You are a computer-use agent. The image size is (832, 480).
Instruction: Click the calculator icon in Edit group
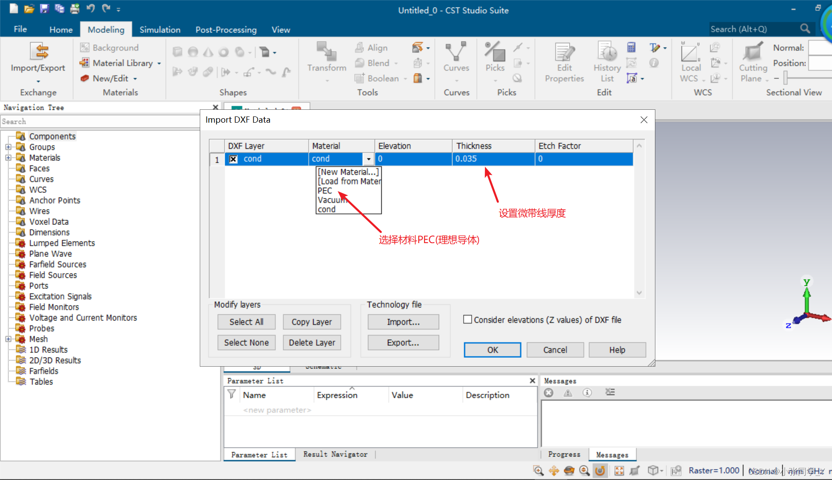[631, 47]
